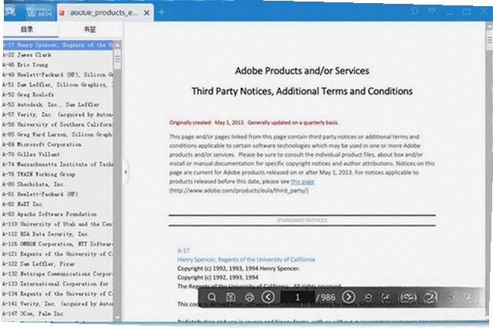493x328 pixels.
Task: Click the save icon in bottom toolbar
Action: [x=231, y=297]
